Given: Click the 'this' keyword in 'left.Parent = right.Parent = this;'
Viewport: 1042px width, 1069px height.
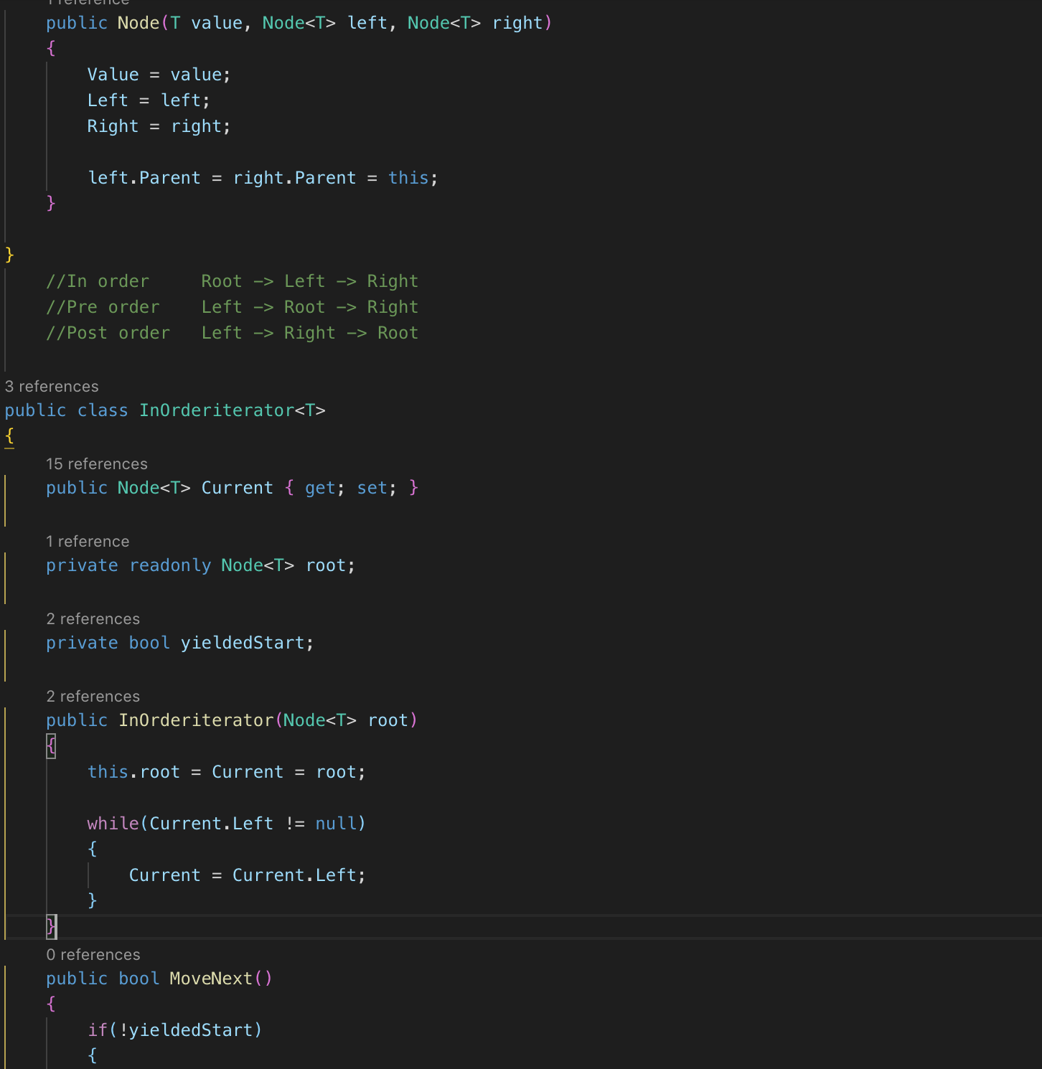Looking at the screenshot, I should click(x=408, y=178).
